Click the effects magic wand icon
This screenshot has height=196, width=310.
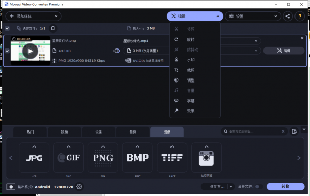tap(176, 111)
